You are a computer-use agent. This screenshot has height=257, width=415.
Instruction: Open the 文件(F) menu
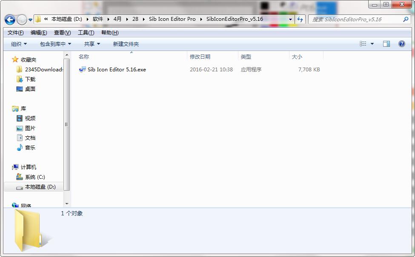tap(16, 32)
